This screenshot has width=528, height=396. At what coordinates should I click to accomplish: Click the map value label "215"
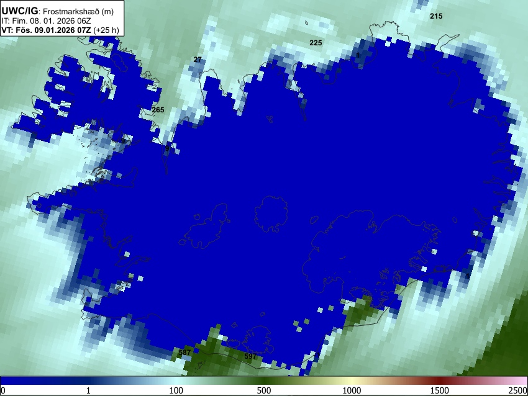pos(436,16)
